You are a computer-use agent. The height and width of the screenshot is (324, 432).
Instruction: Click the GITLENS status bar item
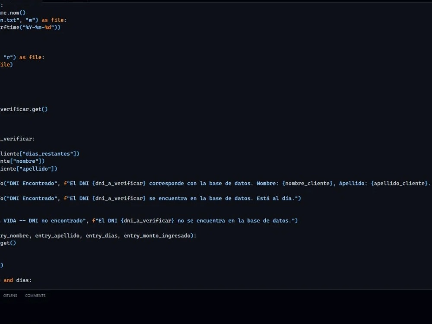click(10, 295)
